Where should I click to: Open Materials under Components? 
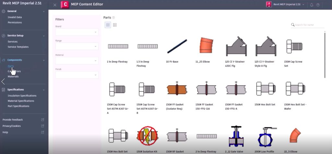click(x=13, y=76)
